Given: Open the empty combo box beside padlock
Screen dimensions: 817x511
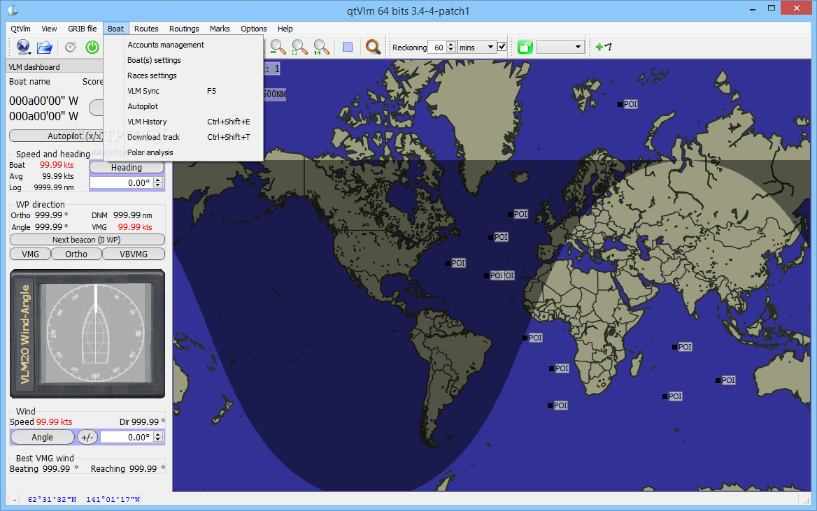Looking at the screenshot, I should point(560,47).
